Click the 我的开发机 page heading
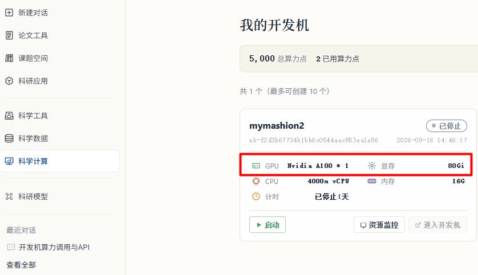Screen dimensions: 478x275 274,25
